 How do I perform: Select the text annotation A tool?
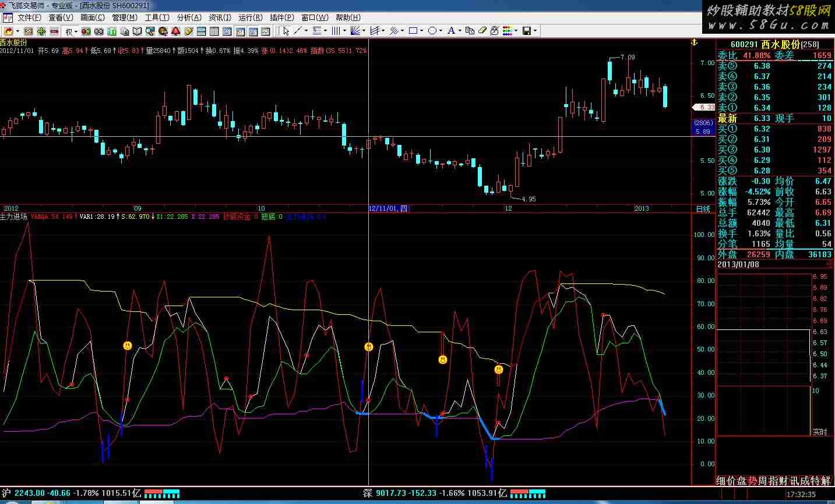(451, 31)
